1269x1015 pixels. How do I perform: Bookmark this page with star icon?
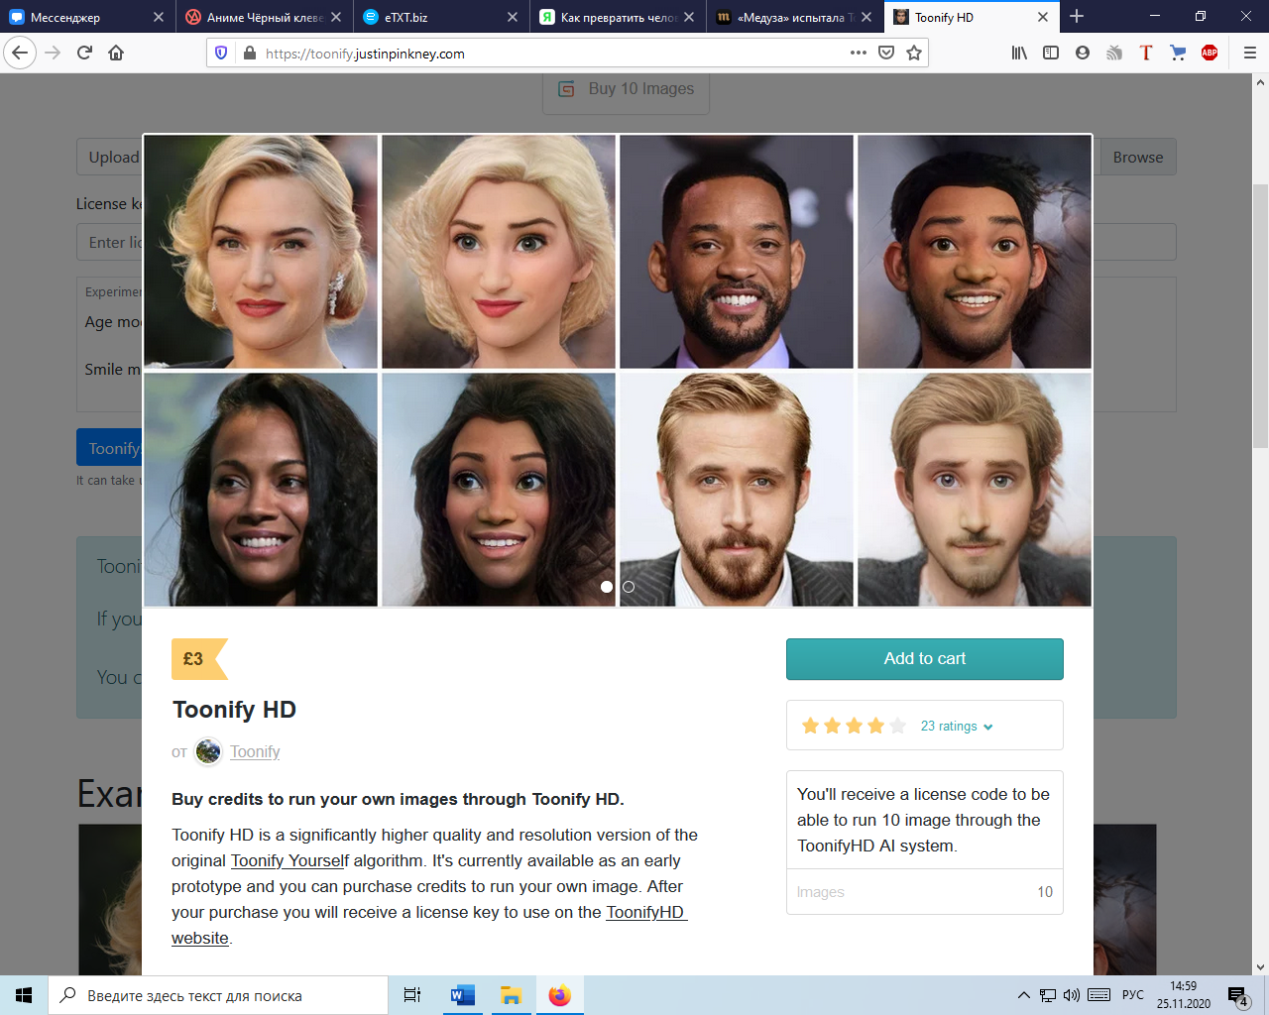pyautogui.click(x=914, y=54)
